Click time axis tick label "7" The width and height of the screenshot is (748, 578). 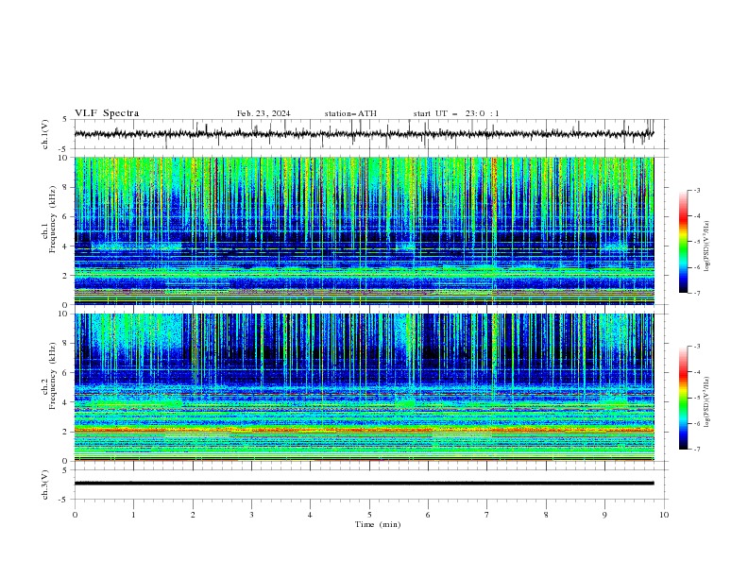point(487,515)
